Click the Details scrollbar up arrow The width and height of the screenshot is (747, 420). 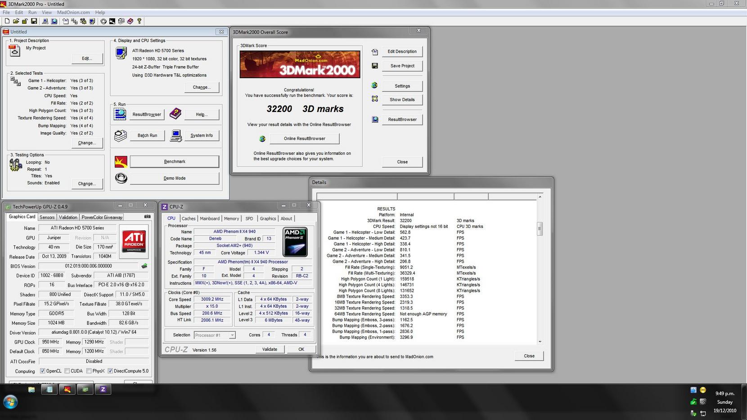click(540, 197)
